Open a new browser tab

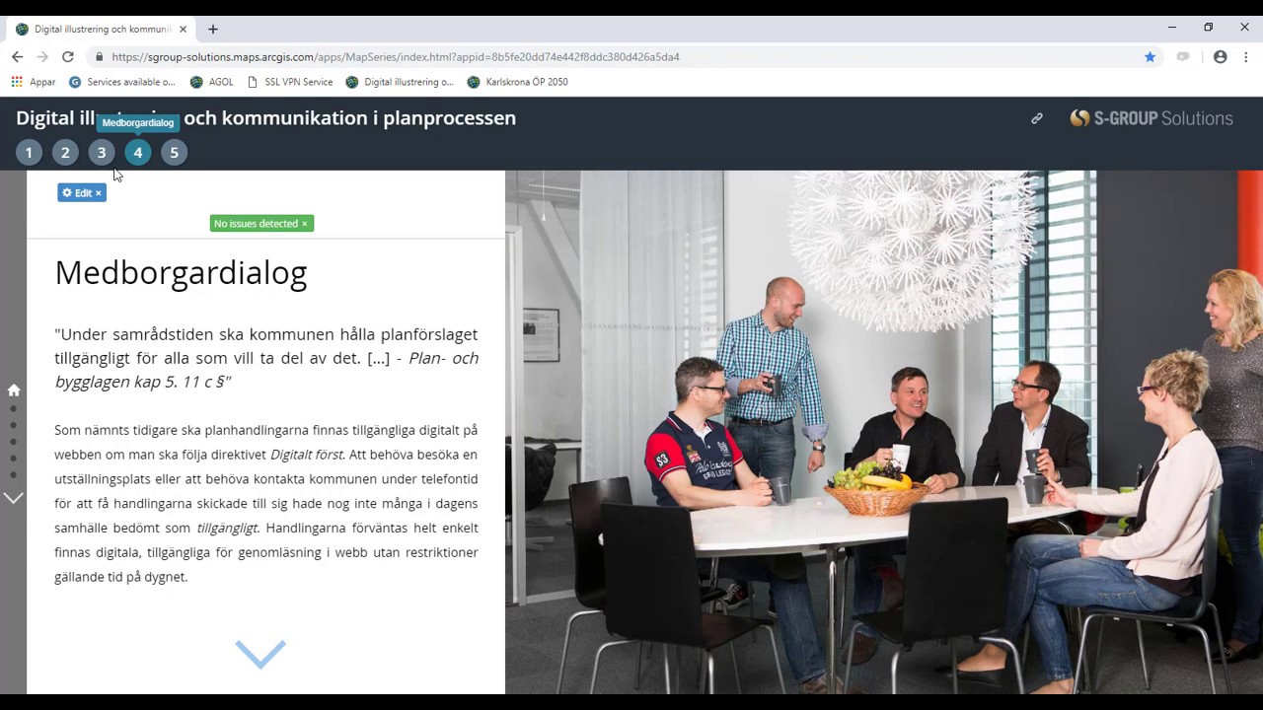coord(213,30)
